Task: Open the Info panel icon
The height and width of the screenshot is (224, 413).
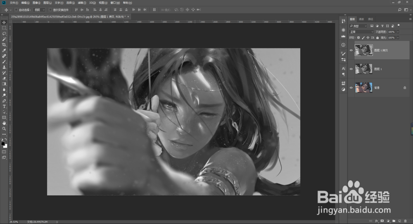Action: point(343,45)
